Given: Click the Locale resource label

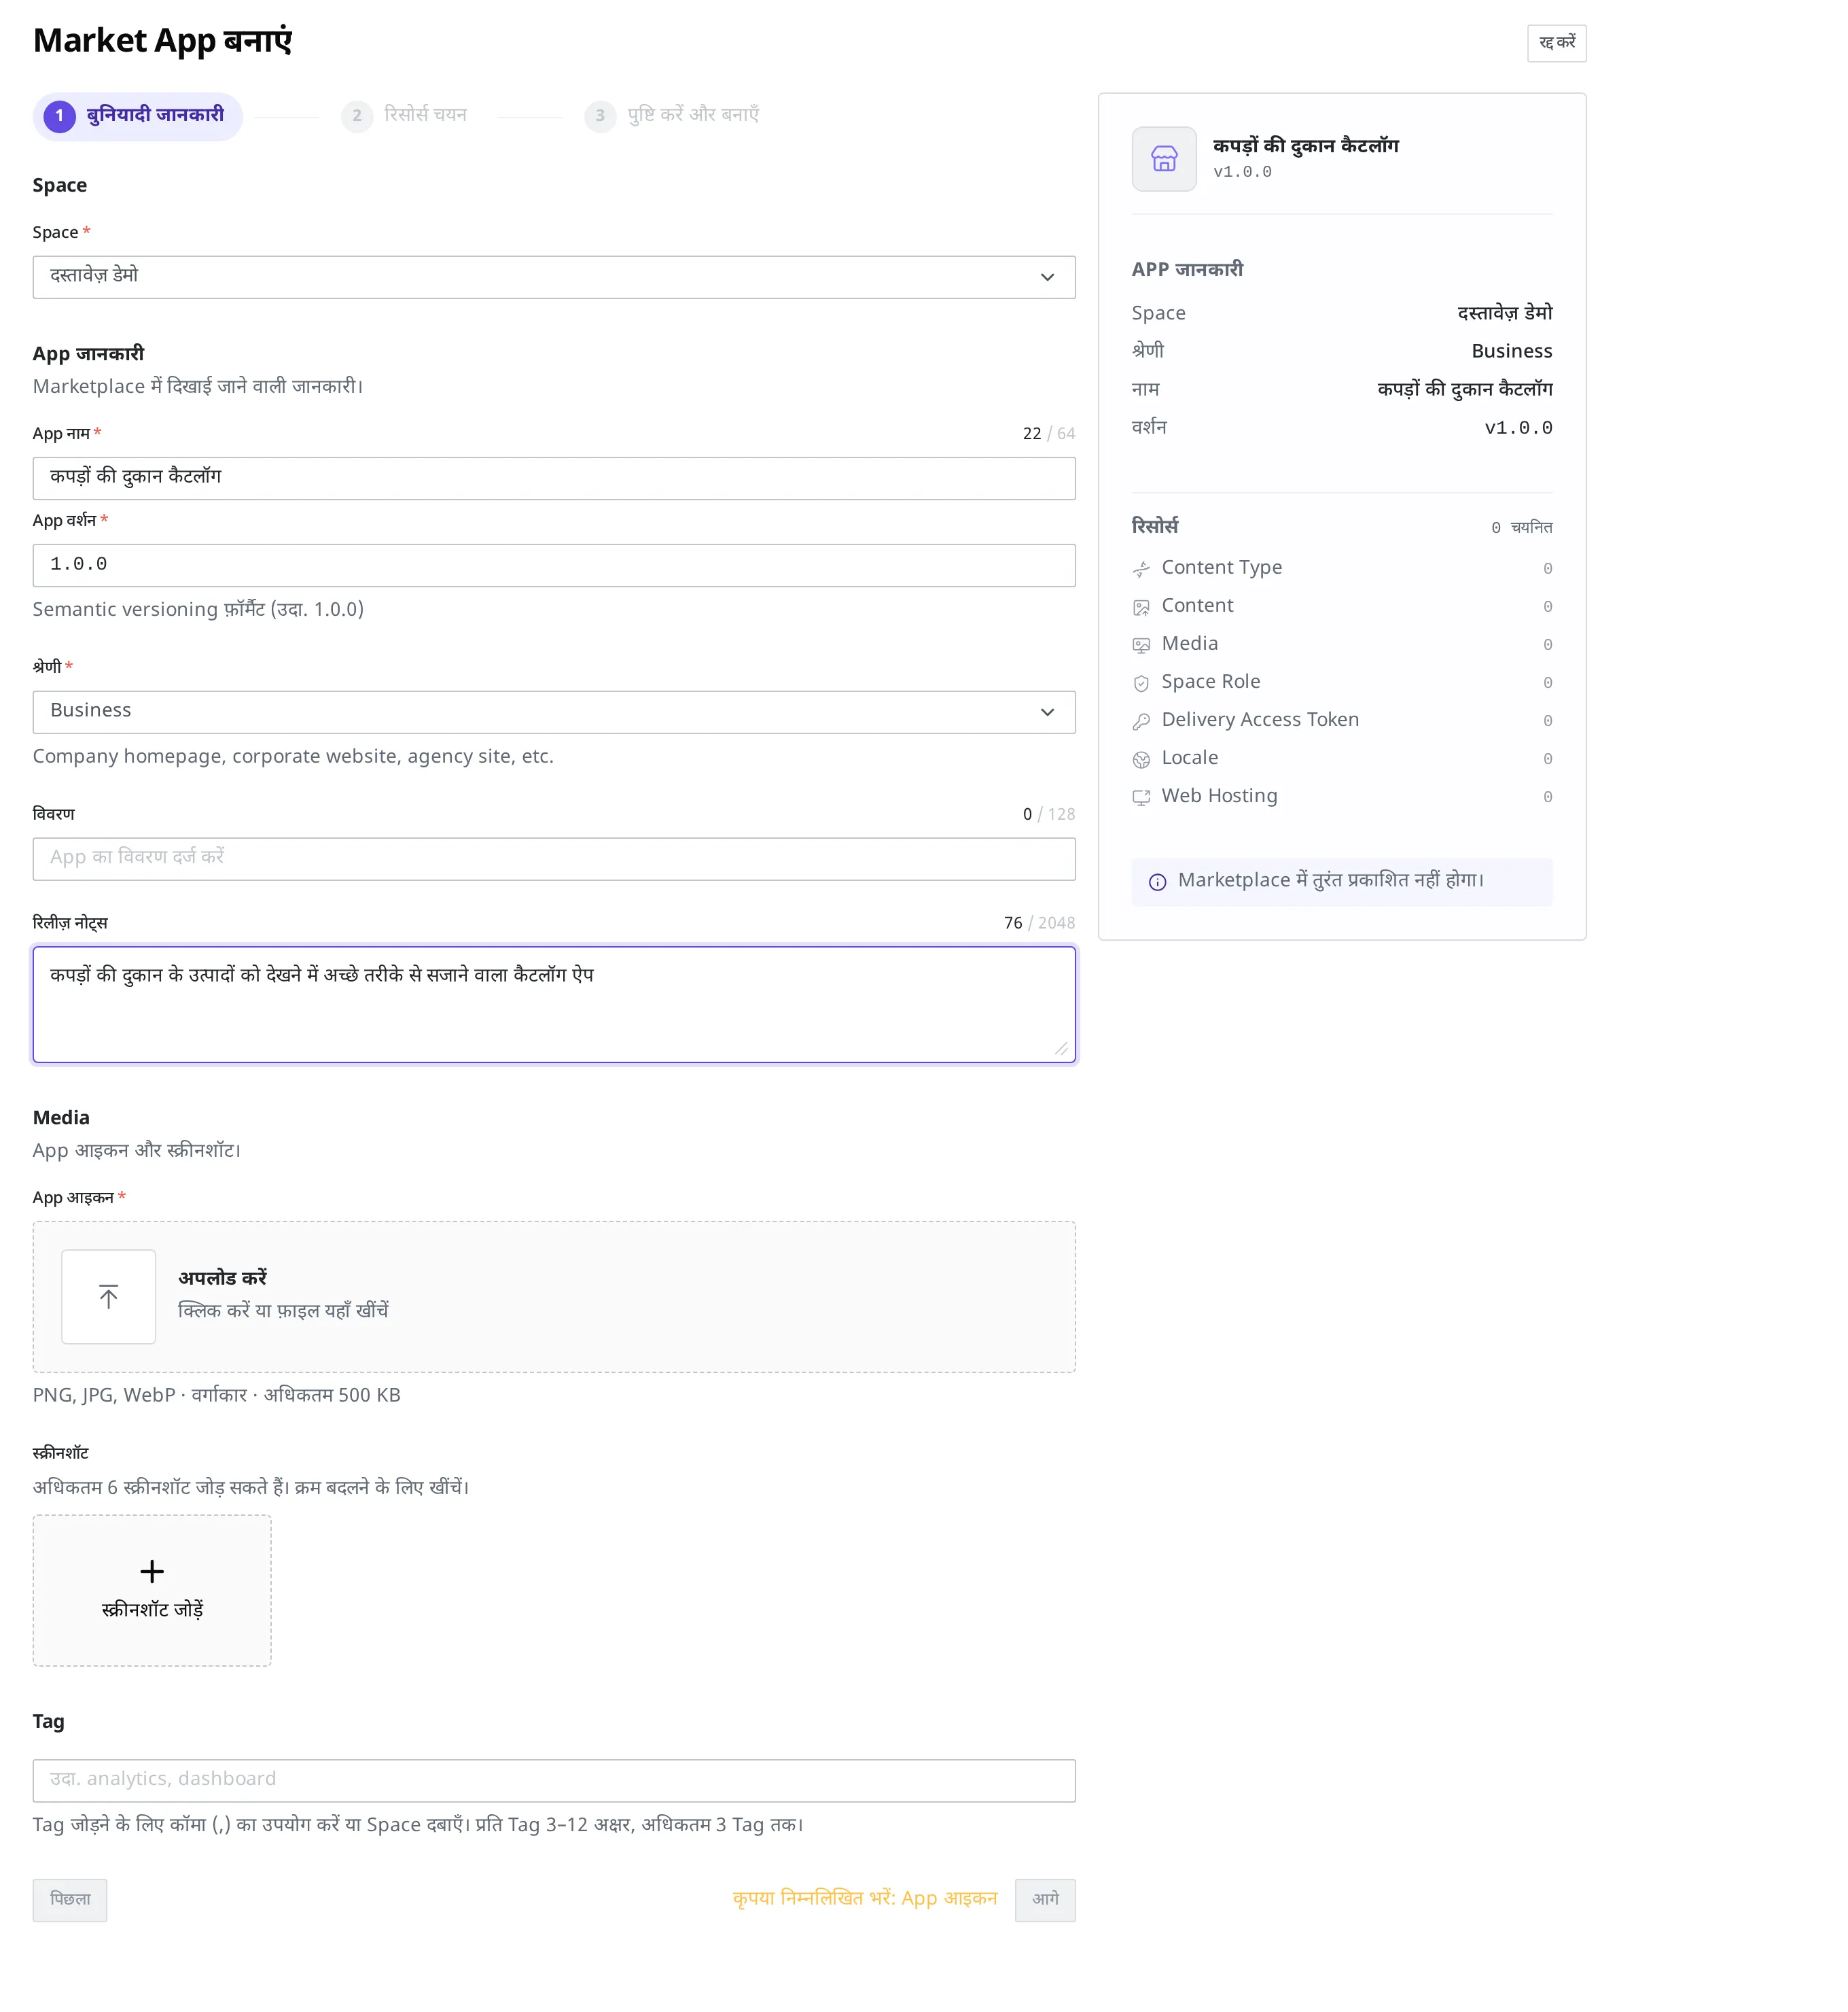Looking at the screenshot, I should (1190, 757).
